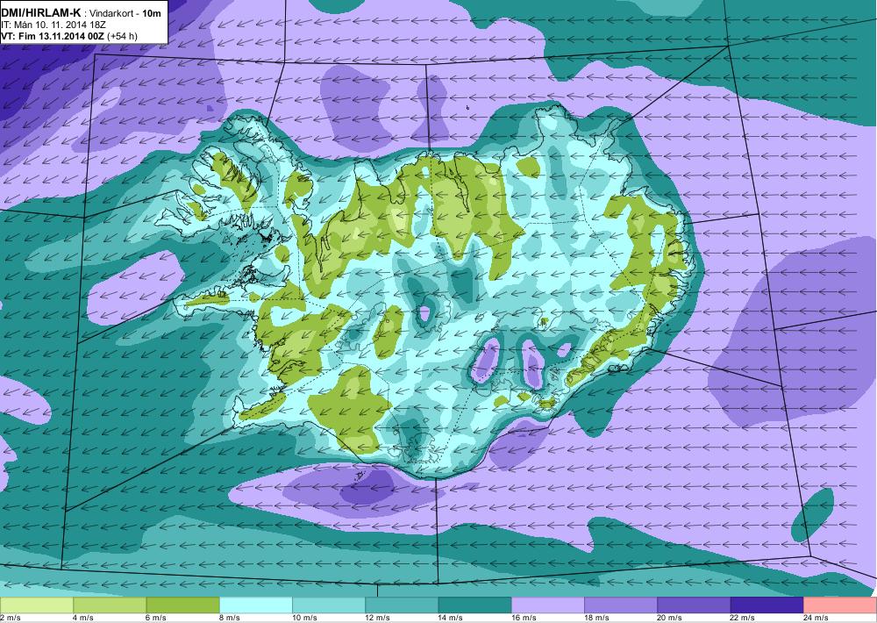Click the "6 m/s" legend label

[157, 618]
